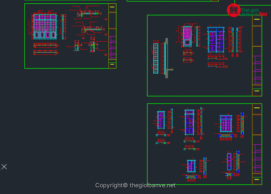Select the large double door in middle sheet
Screen dimensions: 271x194
pyautogui.click(x=216, y=40)
